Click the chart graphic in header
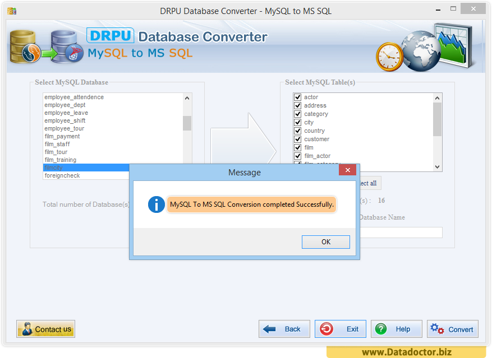Screen dimensions: 492x358 454,45
